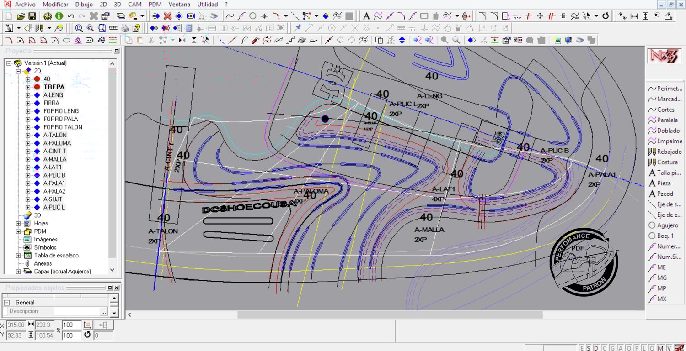Select the FORRO TALON tree item

tap(63, 127)
